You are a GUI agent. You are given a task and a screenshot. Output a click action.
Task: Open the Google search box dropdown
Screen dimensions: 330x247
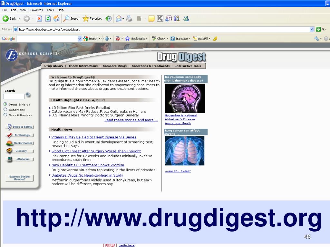coord(80,39)
